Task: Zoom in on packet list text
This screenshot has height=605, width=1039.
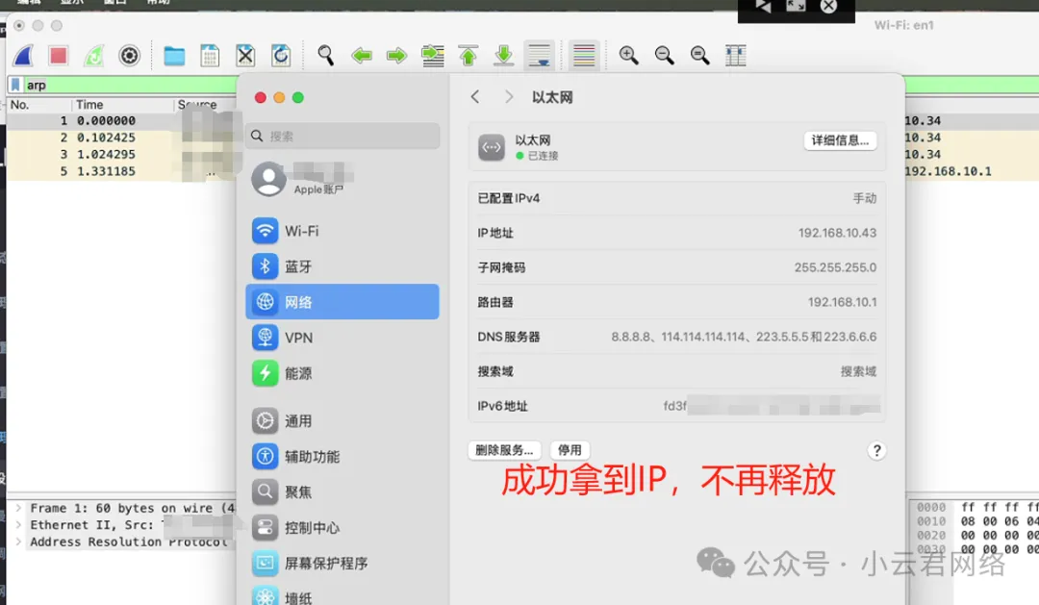Action: (x=629, y=56)
